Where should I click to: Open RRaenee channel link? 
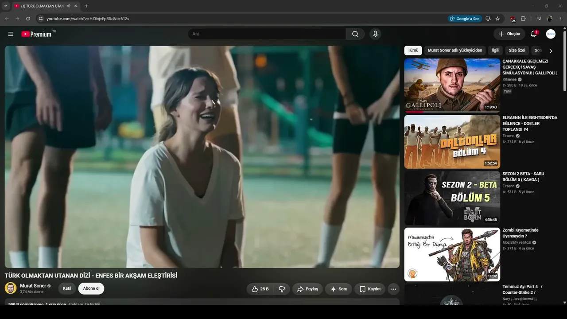[509, 79]
